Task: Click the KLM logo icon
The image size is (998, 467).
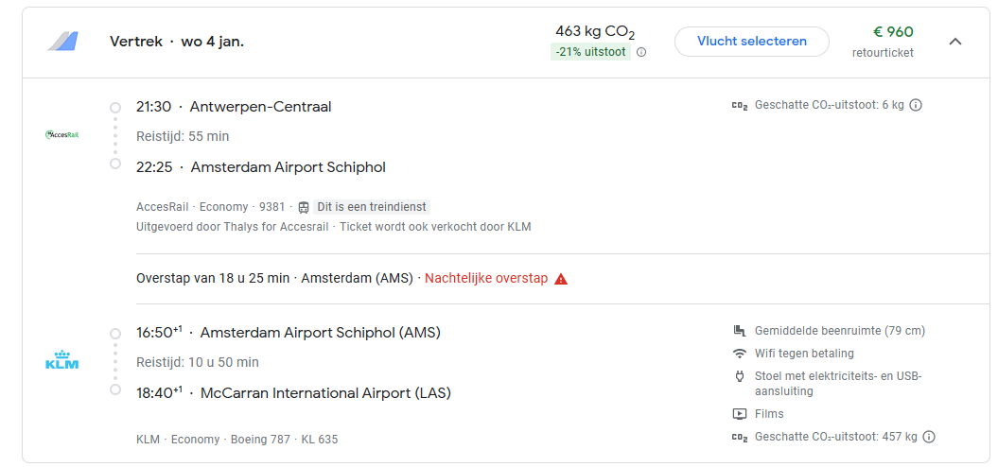Action: point(62,362)
